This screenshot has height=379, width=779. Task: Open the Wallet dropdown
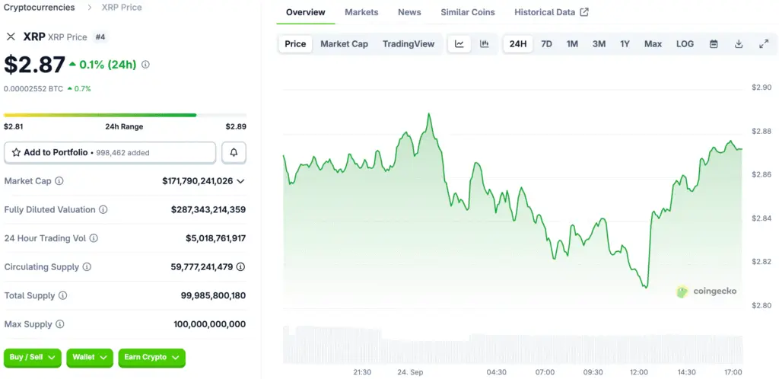click(90, 358)
